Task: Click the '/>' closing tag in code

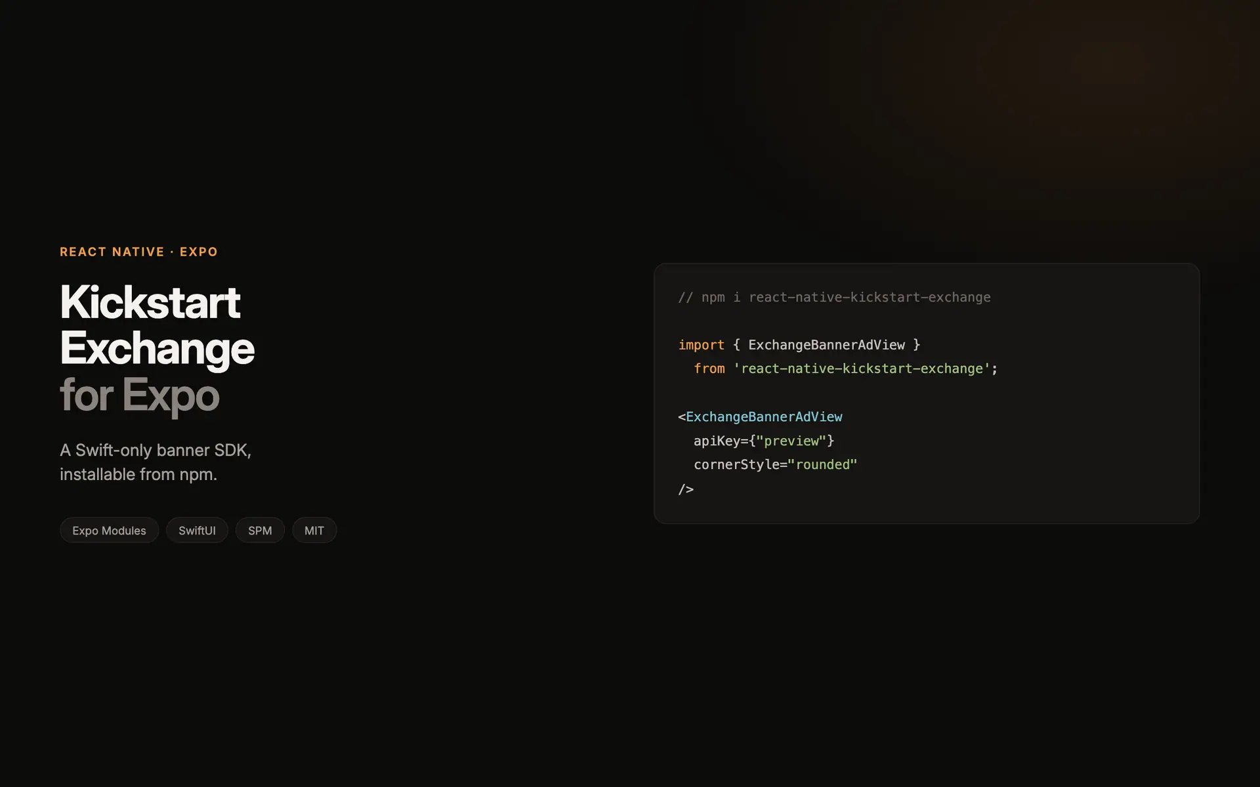Action: [686, 489]
